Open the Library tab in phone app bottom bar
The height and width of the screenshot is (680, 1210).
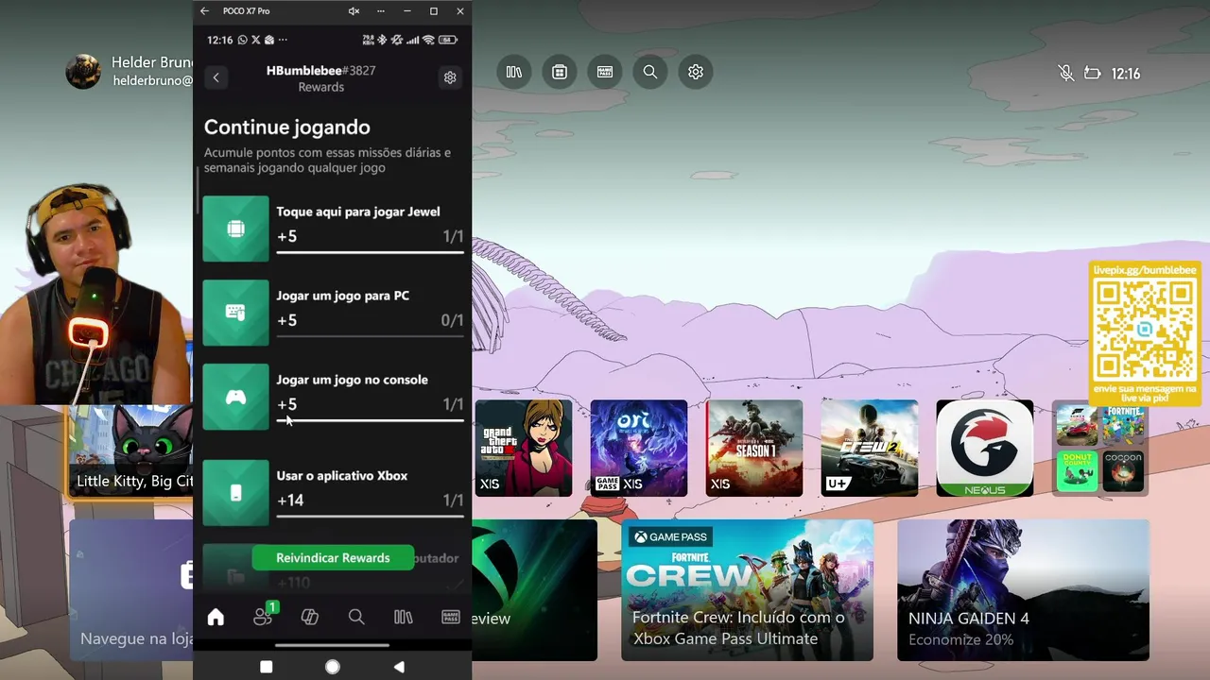coord(404,617)
